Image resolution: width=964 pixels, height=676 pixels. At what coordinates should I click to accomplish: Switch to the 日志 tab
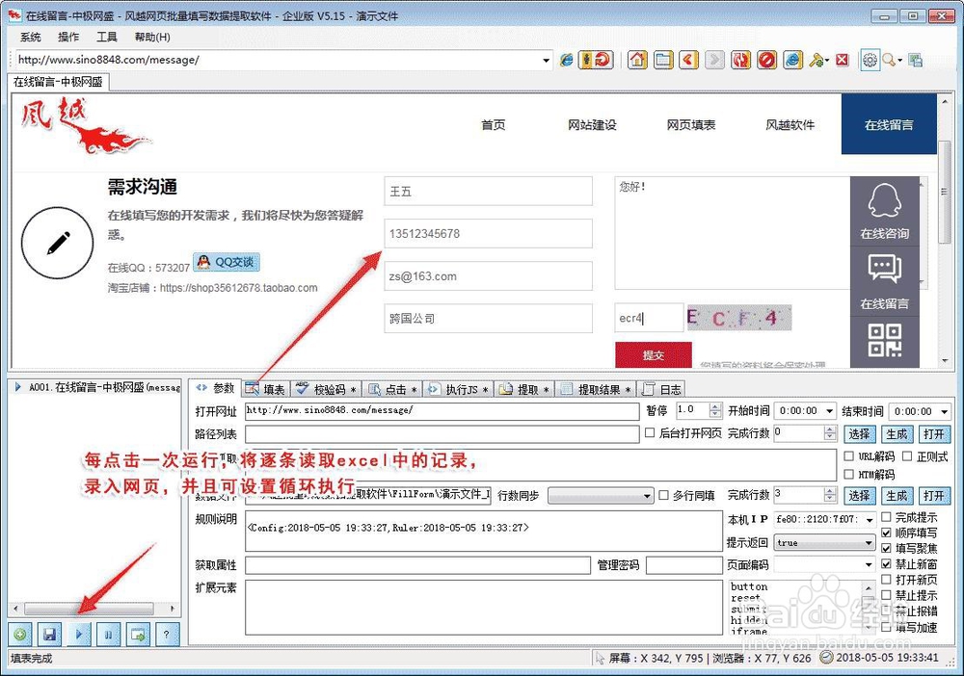click(661, 389)
